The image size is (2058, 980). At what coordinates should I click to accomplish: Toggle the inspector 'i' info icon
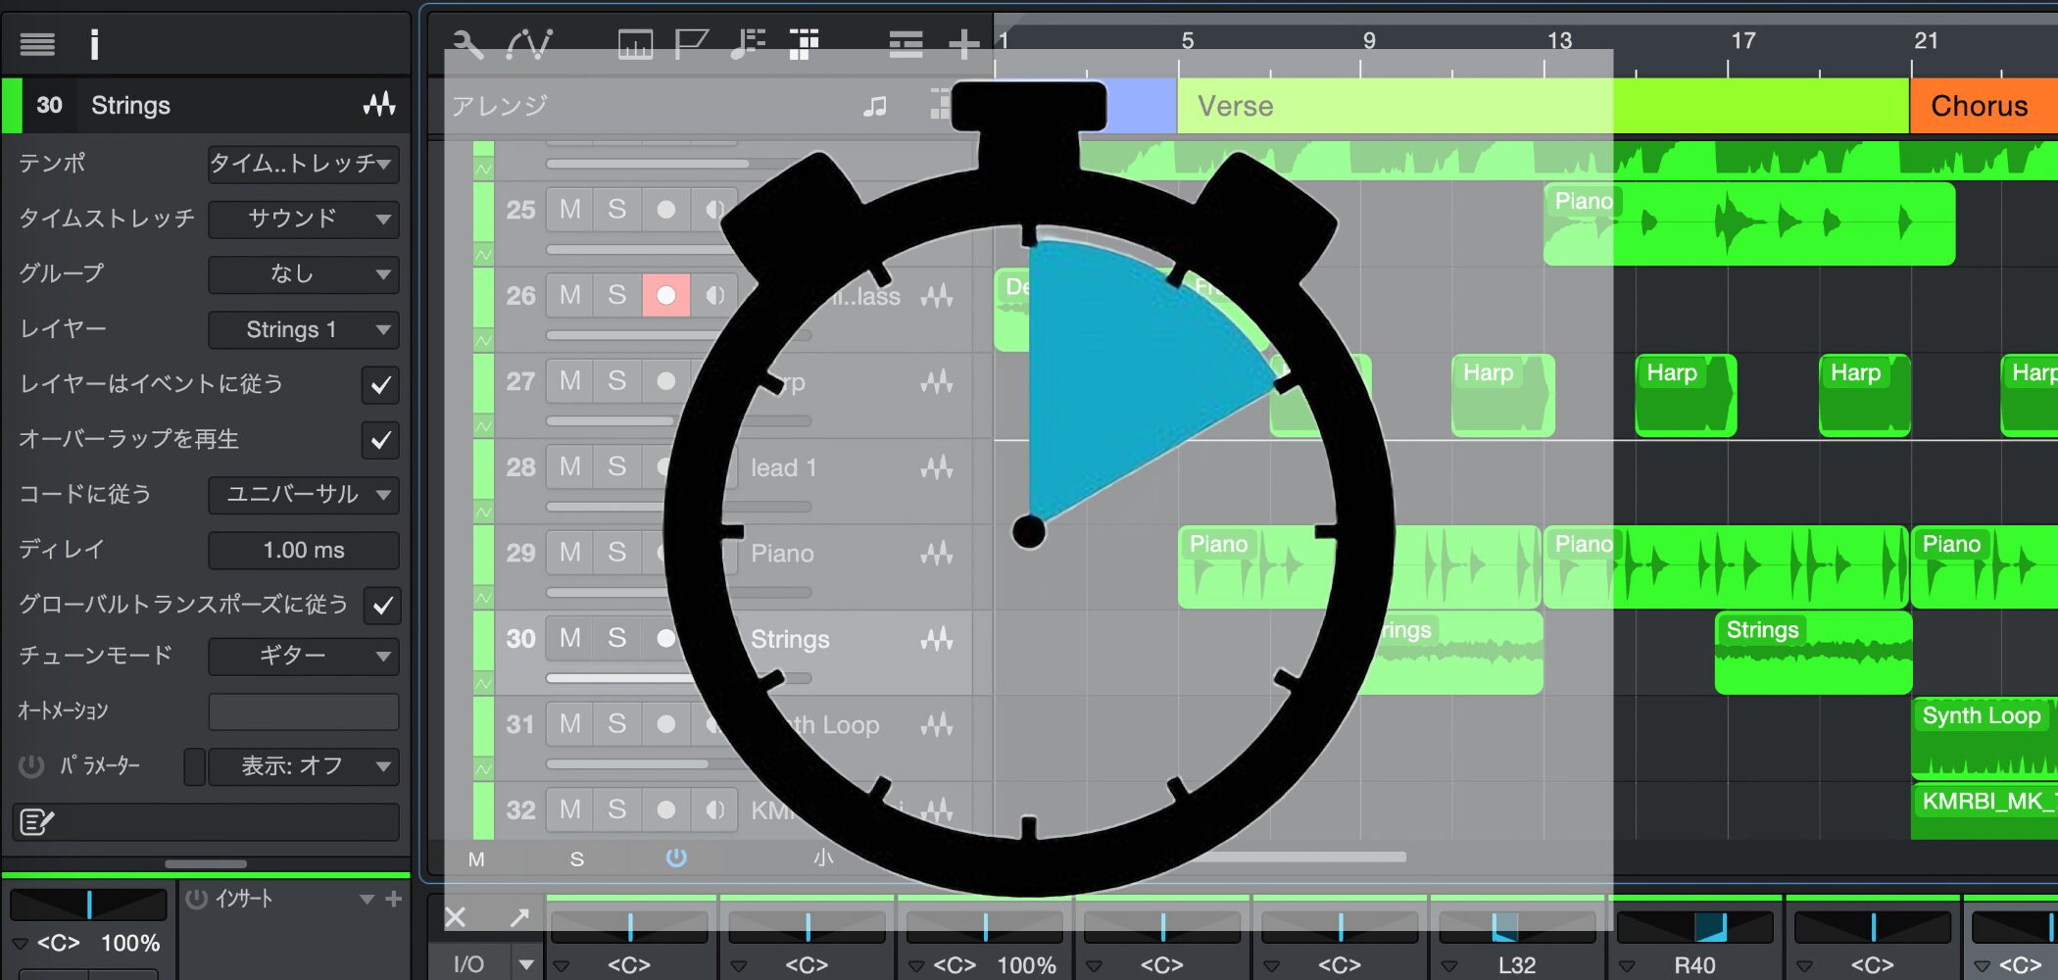[x=94, y=44]
